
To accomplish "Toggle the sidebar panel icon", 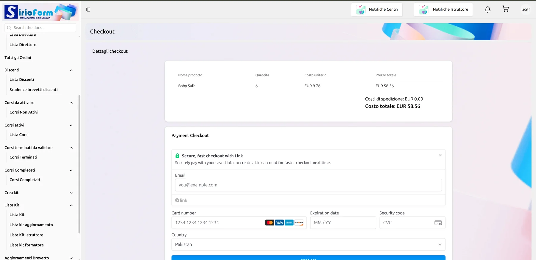I will tap(88, 10).
